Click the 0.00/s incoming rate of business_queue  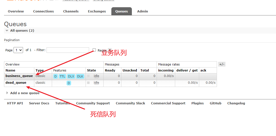tap(169, 76)
